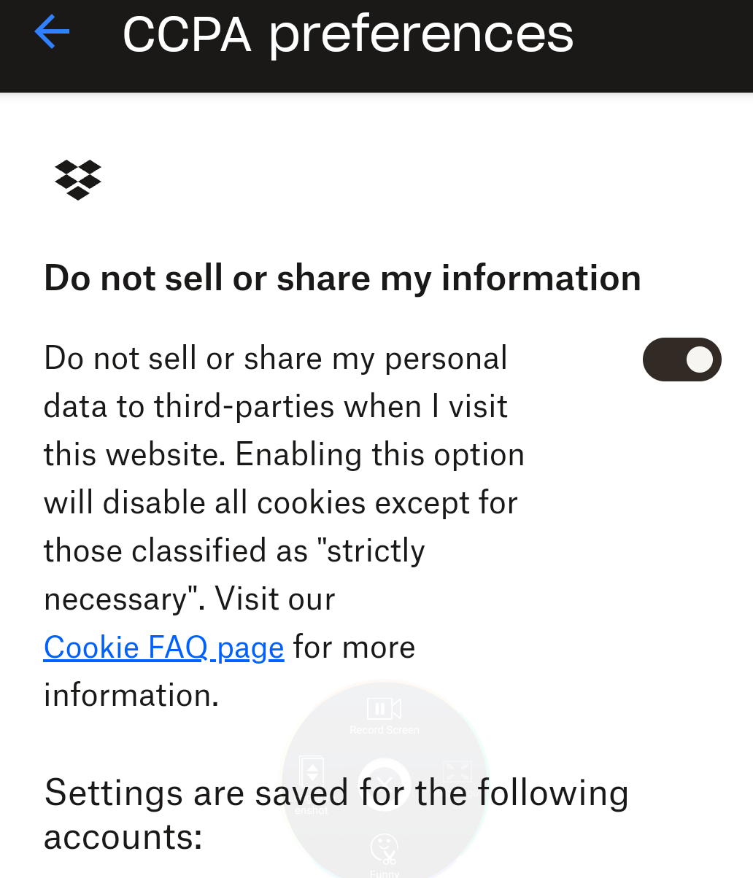Viewport: 753px width, 878px height.
Task: Tap 'for more' text after the FAQ link
Action: coord(354,648)
